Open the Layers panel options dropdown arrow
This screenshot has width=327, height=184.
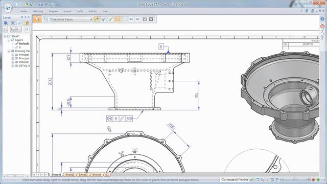(x=22, y=17)
